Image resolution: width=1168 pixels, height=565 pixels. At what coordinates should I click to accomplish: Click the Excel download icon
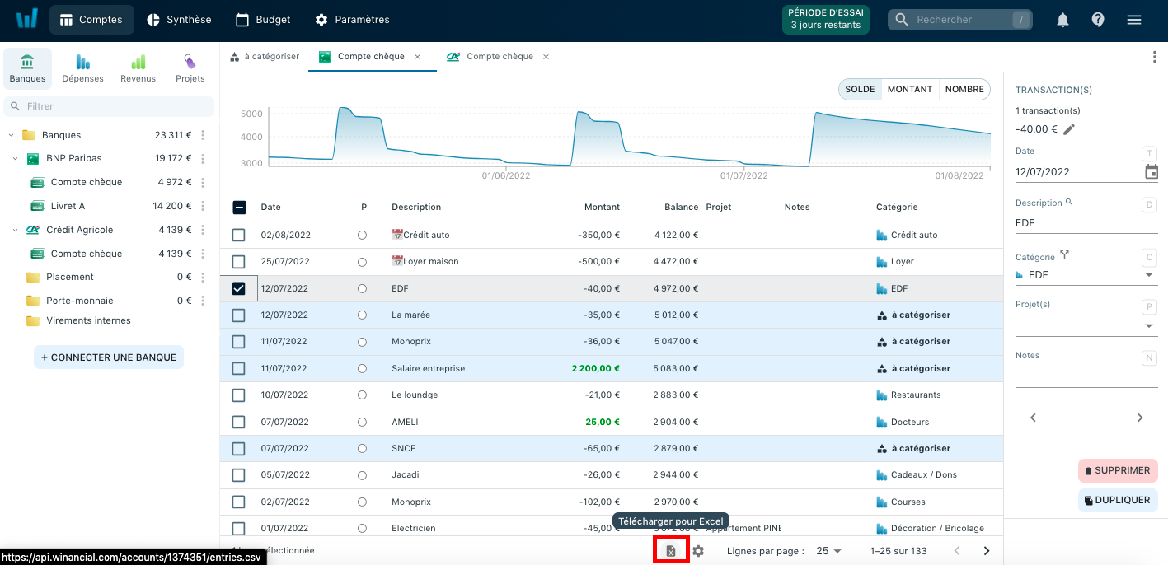tap(671, 551)
